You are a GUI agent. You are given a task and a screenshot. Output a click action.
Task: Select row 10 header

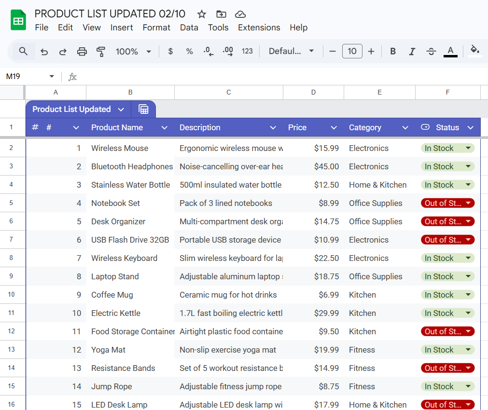point(12,295)
